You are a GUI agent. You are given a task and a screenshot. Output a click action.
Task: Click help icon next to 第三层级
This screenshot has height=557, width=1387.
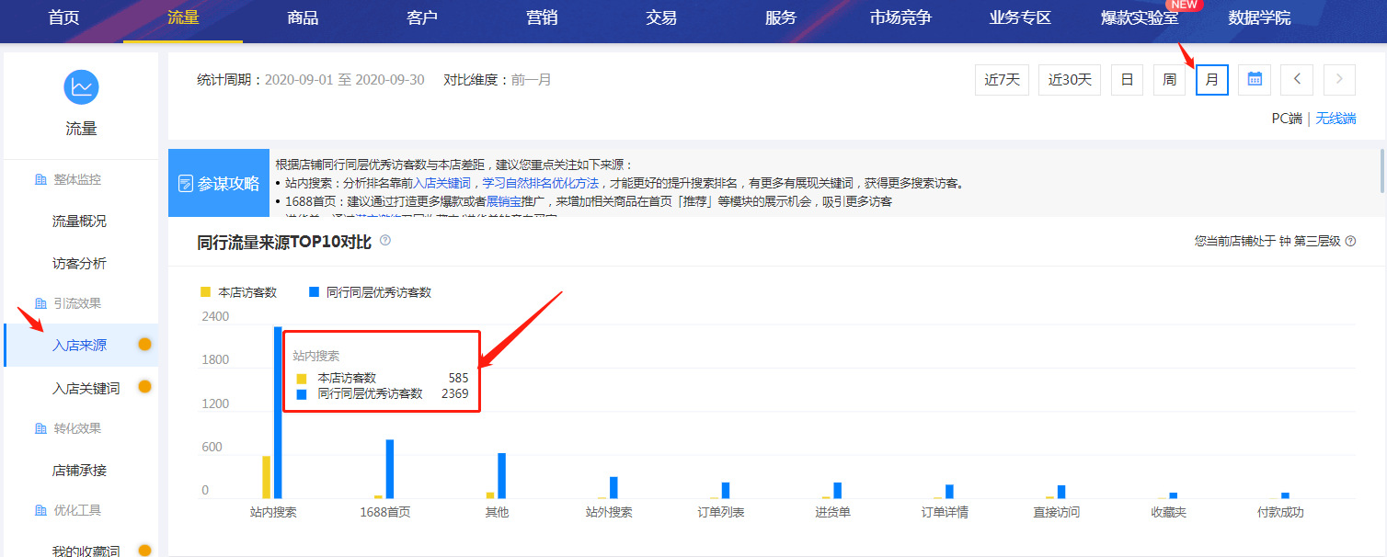point(1350,242)
